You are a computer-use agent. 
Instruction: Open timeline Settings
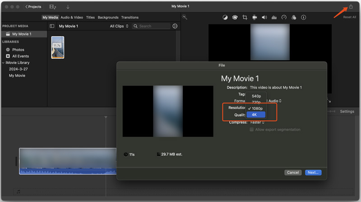click(x=347, y=111)
